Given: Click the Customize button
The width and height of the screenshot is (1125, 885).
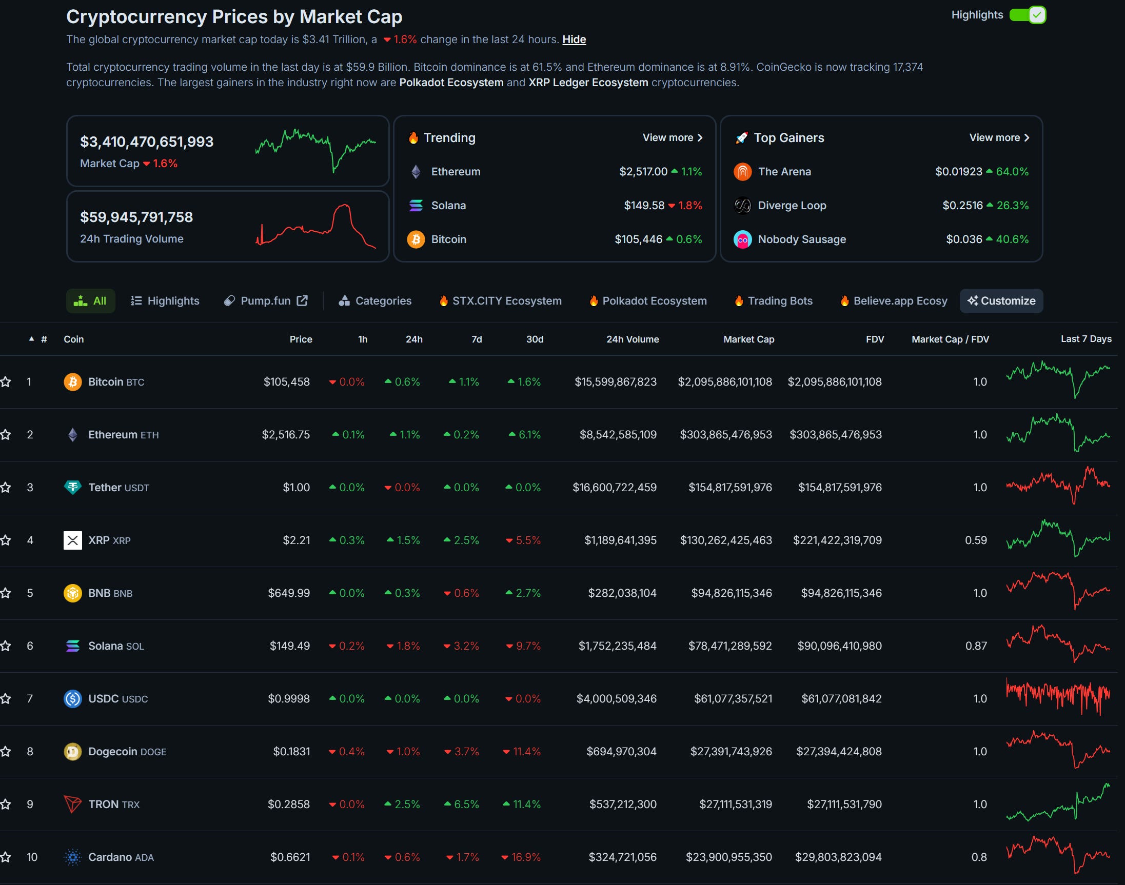Looking at the screenshot, I should tap(1001, 301).
